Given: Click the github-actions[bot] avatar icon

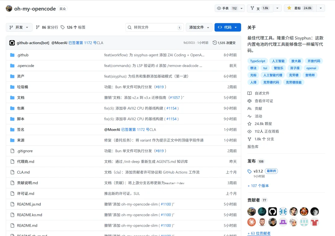Looking at the screenshot, I should (x=12, y=43).
